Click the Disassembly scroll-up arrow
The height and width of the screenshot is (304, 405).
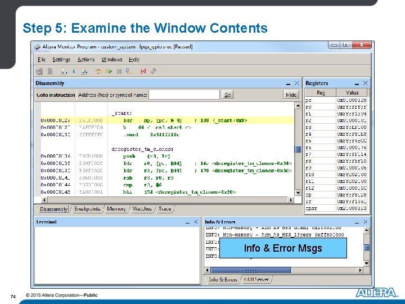298,106
